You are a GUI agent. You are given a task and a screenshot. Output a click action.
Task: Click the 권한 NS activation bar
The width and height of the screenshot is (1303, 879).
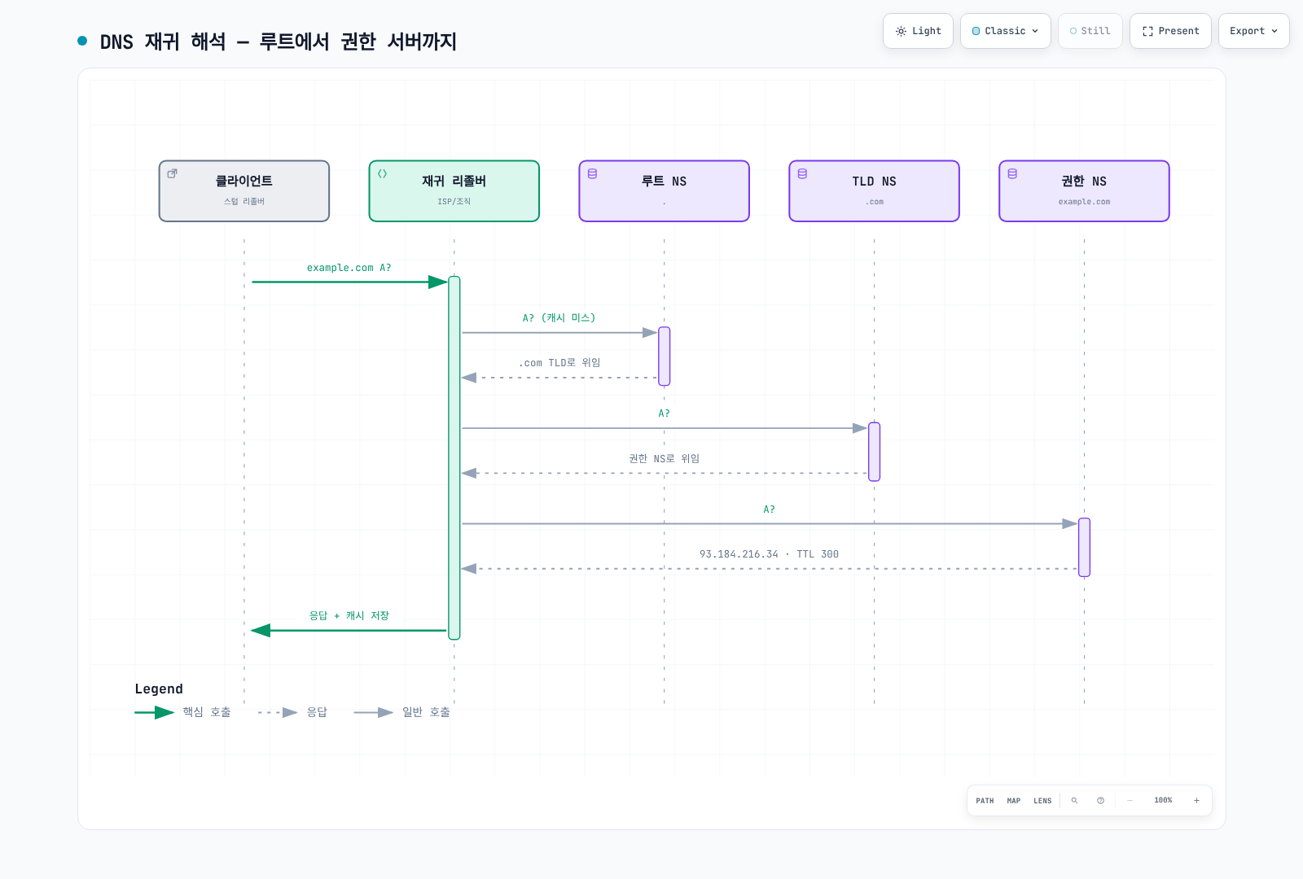[x=1085, y=547]
